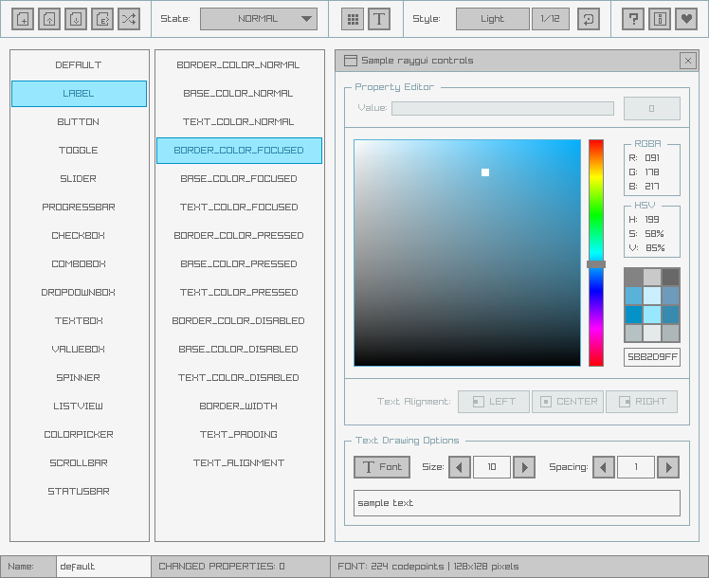
Task: Click the heart sponsor icon
Action: point(686,19)
